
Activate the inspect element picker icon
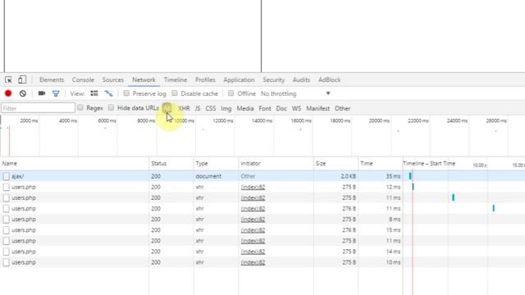[x=8, y=79]
